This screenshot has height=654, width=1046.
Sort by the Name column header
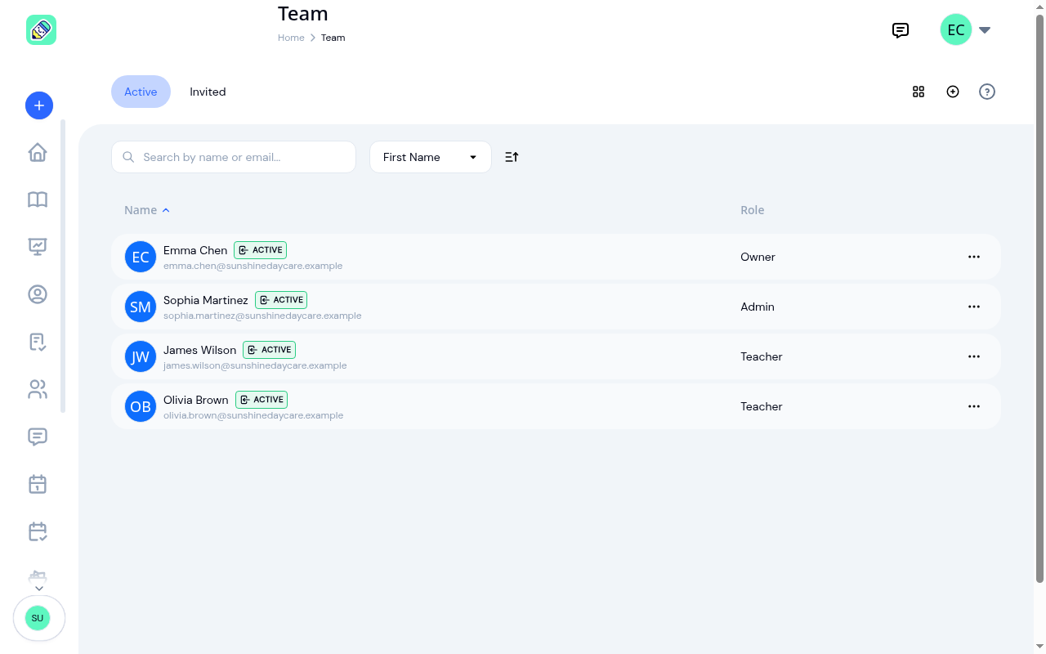147,210
